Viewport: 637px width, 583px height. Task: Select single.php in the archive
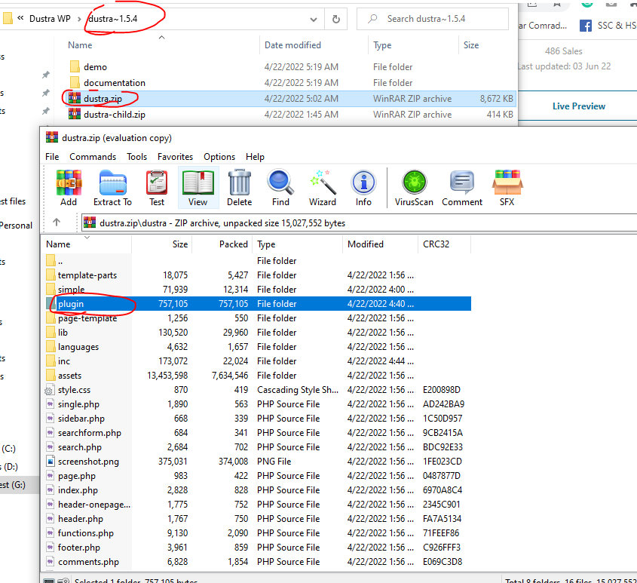pos(258,404)
